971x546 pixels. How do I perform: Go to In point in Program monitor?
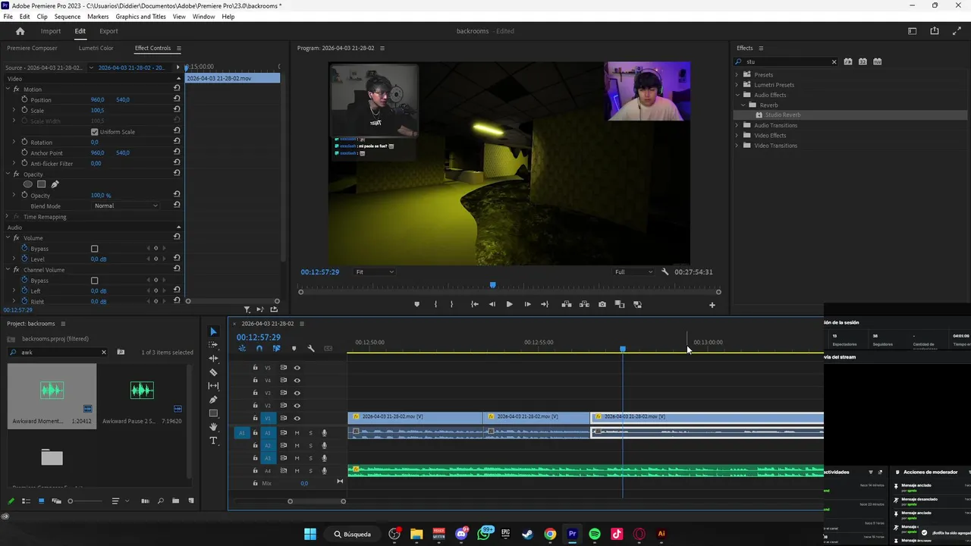click(x=475, y=304)
